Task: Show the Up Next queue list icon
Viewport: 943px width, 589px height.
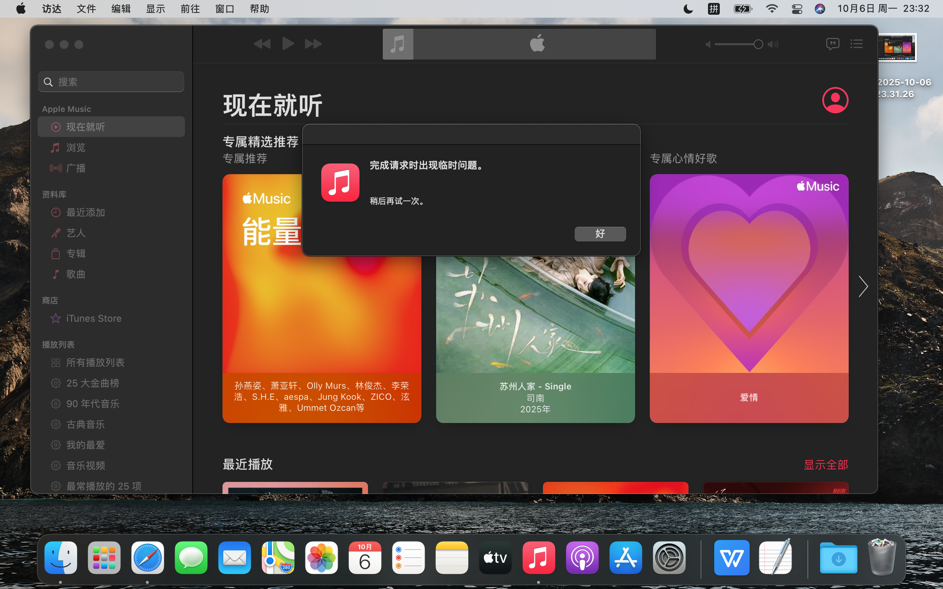Action: tap(856, 44)
